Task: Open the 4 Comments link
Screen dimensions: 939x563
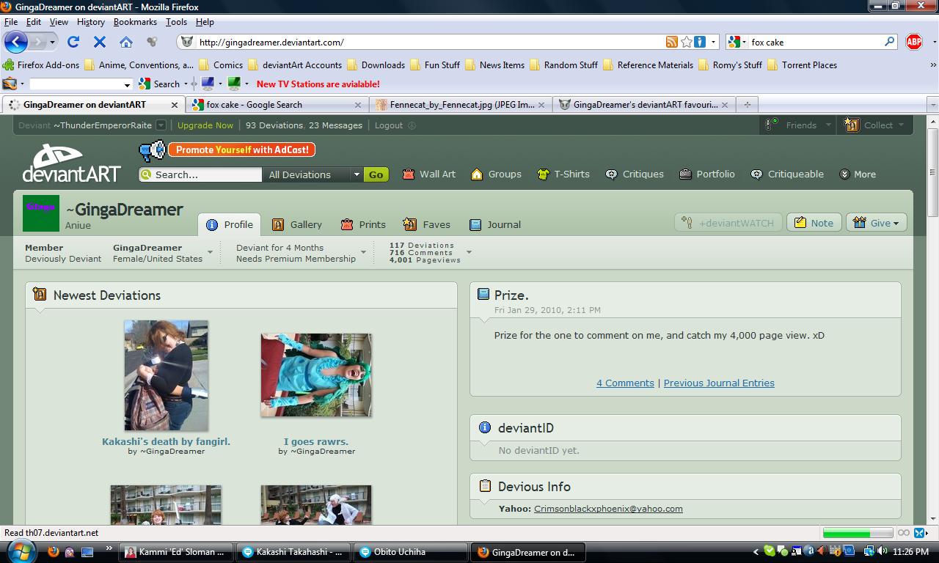Action: click(x=625, y=383)
